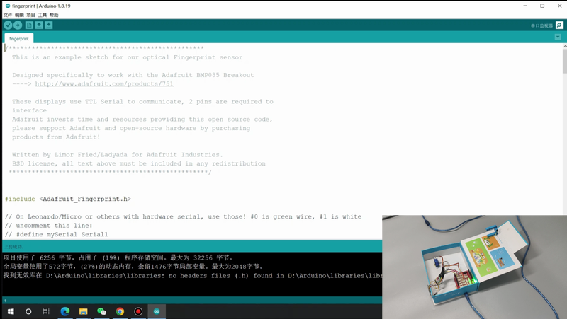Open the 文件 menu
Screen dimensions: 567x319
(8, 15)
